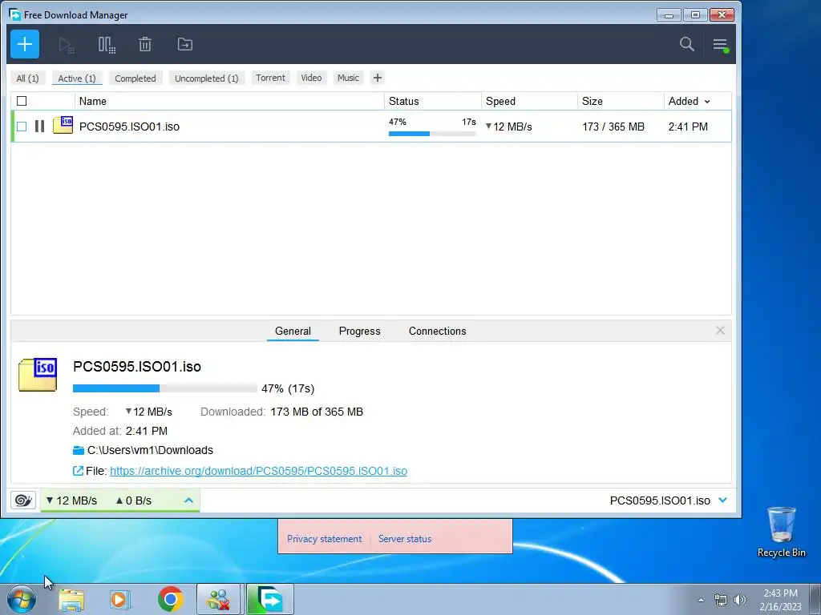Select the Torrent filter

270,78
